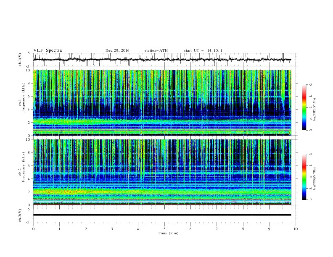Click the ch.1 spectrogram 2 kHz emission band
This screenshot has height=257, width=333.
[x=162, y=122]
